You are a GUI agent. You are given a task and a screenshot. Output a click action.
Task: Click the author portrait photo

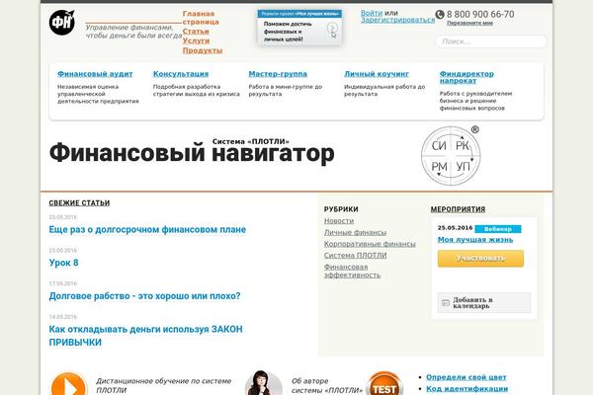pos(263,383)
